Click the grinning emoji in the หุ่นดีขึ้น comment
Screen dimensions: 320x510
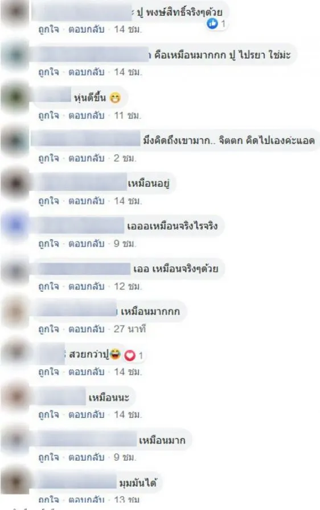(x=114, y=97)
